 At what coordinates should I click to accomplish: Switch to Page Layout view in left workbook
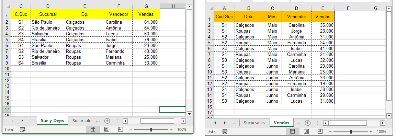click(107, 129)
